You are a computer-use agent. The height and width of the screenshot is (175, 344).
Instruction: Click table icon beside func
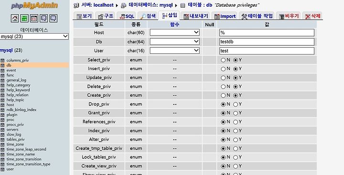click(2, 75)
